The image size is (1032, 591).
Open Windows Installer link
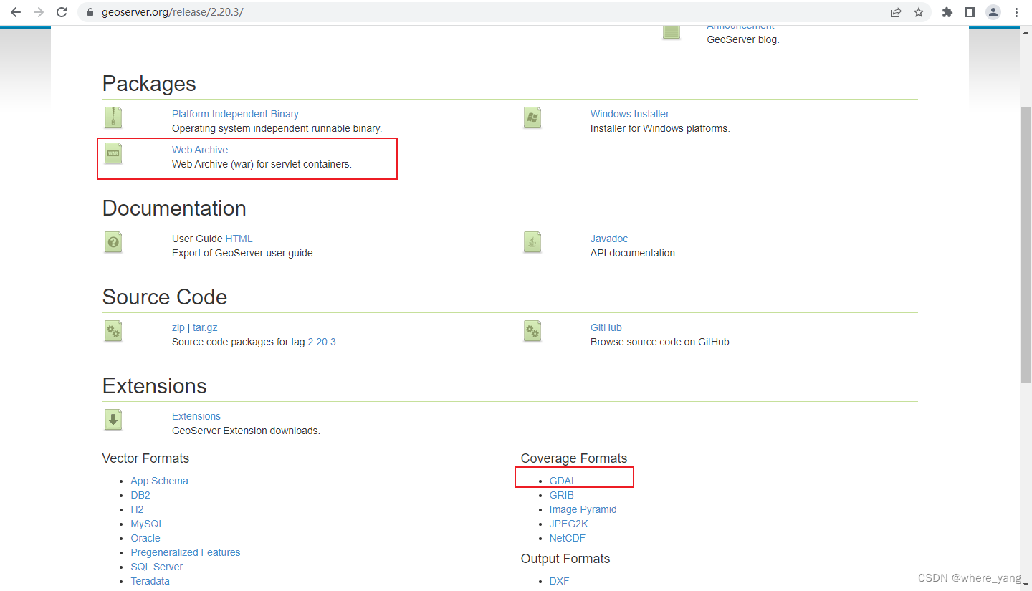click(630, 114)
